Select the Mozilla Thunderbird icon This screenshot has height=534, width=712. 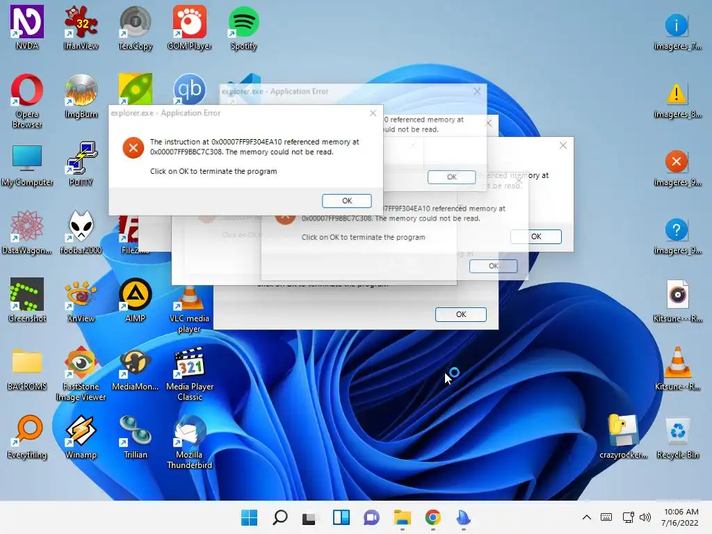click(x=189, y=442)
